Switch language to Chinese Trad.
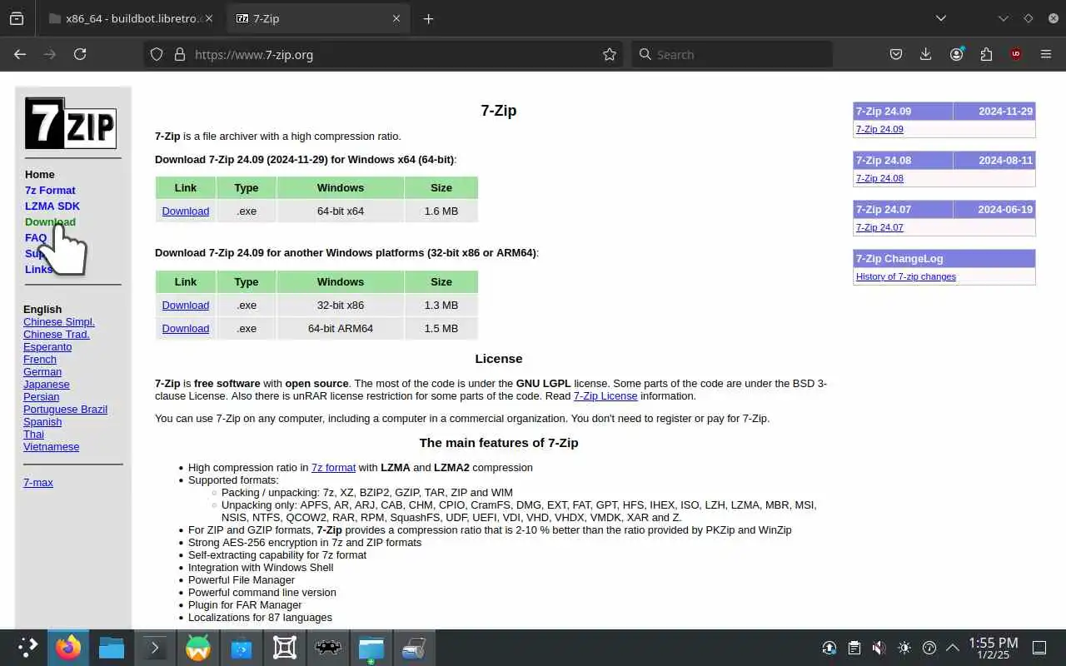Image resolution: width=1066 pixels, height=666 pixels. [x=57, y=334]
